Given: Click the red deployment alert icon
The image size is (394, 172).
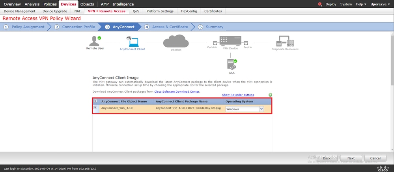Looking at the screenshot, I should (320, 4).
